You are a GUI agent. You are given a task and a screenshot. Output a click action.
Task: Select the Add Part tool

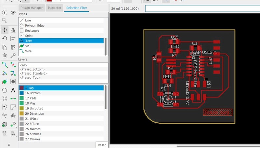[5, 124]
